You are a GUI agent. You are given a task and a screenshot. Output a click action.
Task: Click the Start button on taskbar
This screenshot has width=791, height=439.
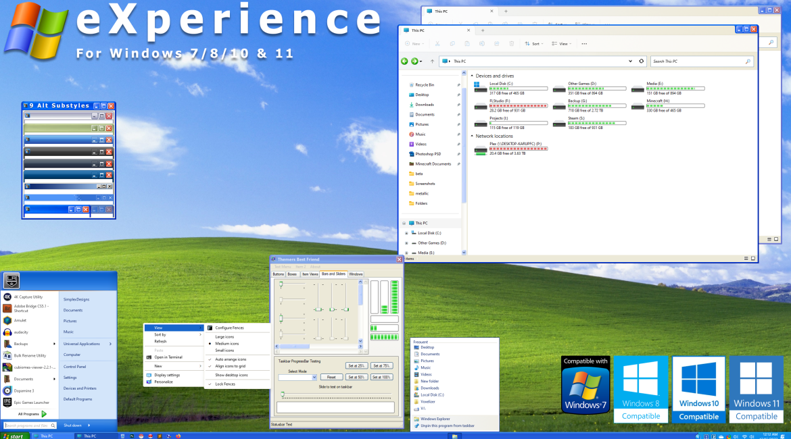15,436
